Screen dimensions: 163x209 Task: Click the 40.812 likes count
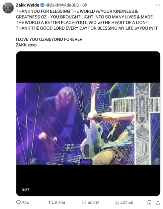click(93, 203)
